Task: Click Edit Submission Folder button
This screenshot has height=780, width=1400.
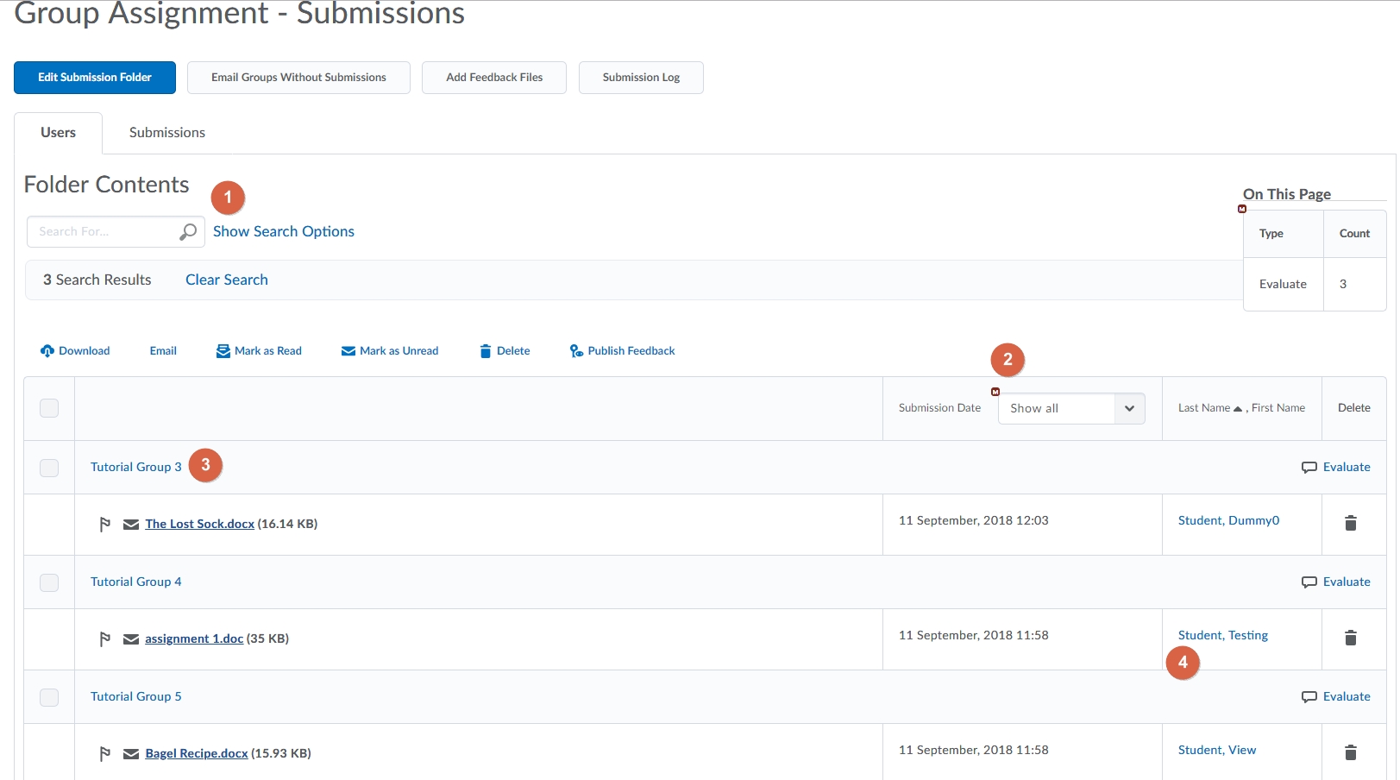Action: click(x=95, y=78)
